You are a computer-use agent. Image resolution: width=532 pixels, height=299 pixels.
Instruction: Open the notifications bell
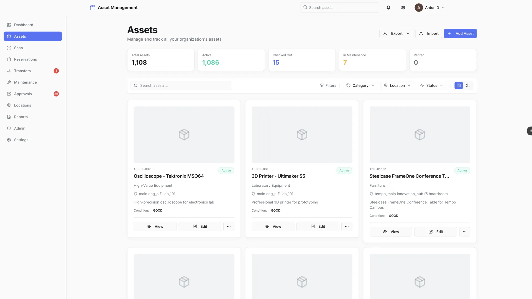click(x=388, y=7)
